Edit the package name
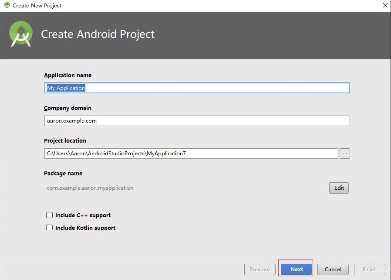 click(x=339, y=188)
